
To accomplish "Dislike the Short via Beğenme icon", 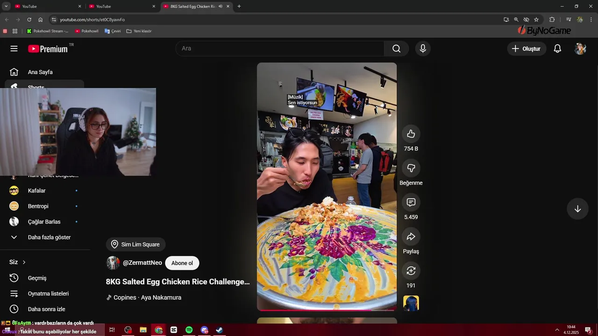I will [x=411, y=168].
